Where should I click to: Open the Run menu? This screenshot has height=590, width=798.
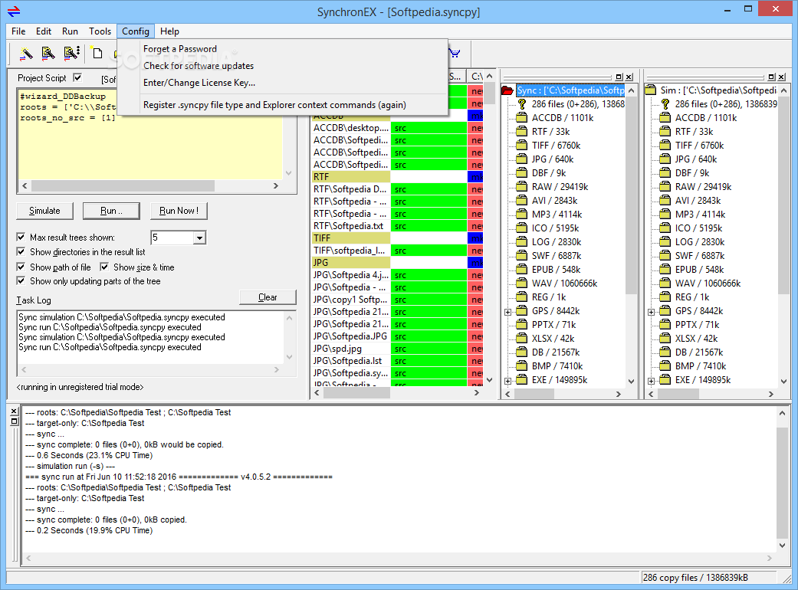(71, 31)
